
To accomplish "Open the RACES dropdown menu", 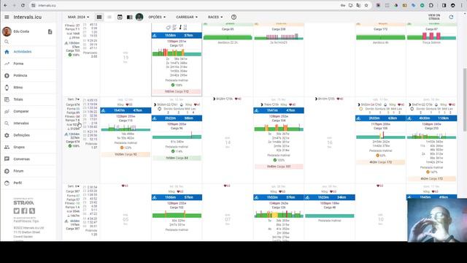I will [x=215, y=17].
